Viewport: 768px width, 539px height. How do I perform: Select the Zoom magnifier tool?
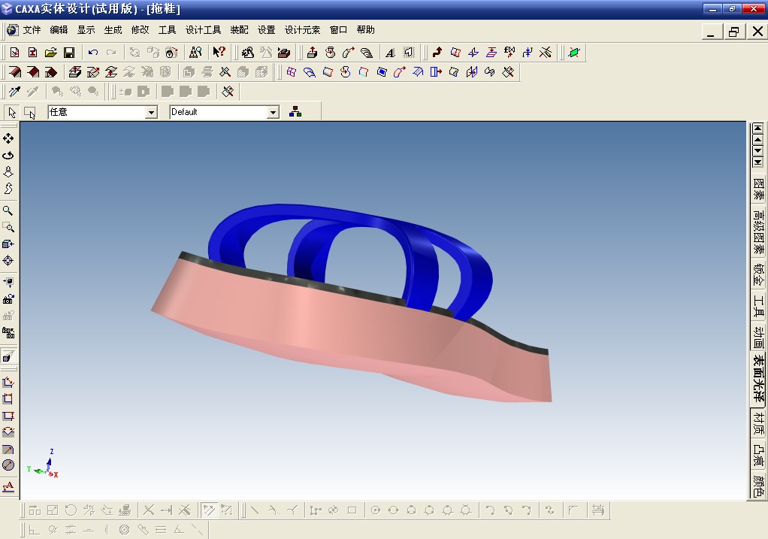pyautogui.click(x=8, y=210)
